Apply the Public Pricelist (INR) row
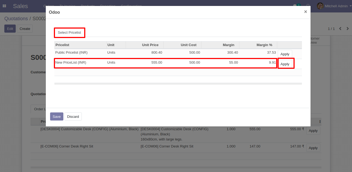The height and width of the screenshot is (172, 352). coord(285,54)
